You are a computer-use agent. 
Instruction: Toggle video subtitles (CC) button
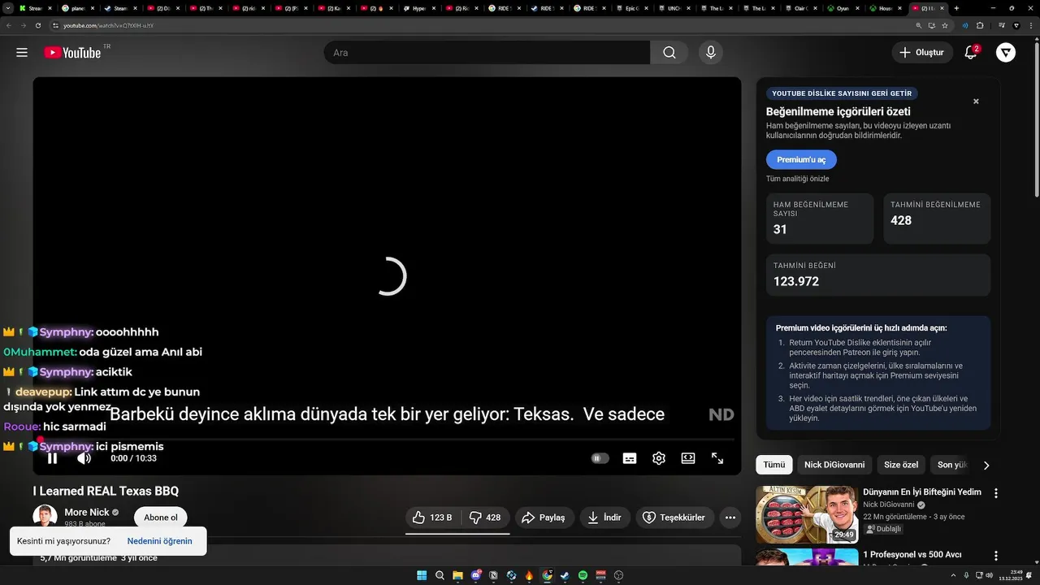click(630, 458)
